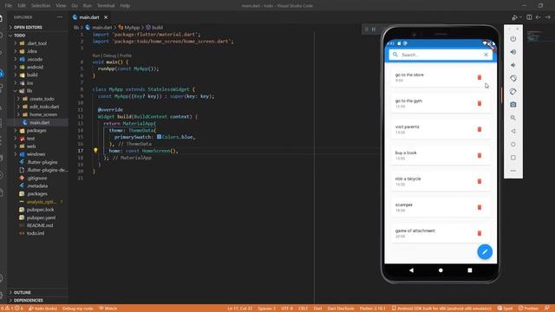Delete the 'go to the gym' todo
This screenshot has width=555, height=312.
(x=480, y=103)
